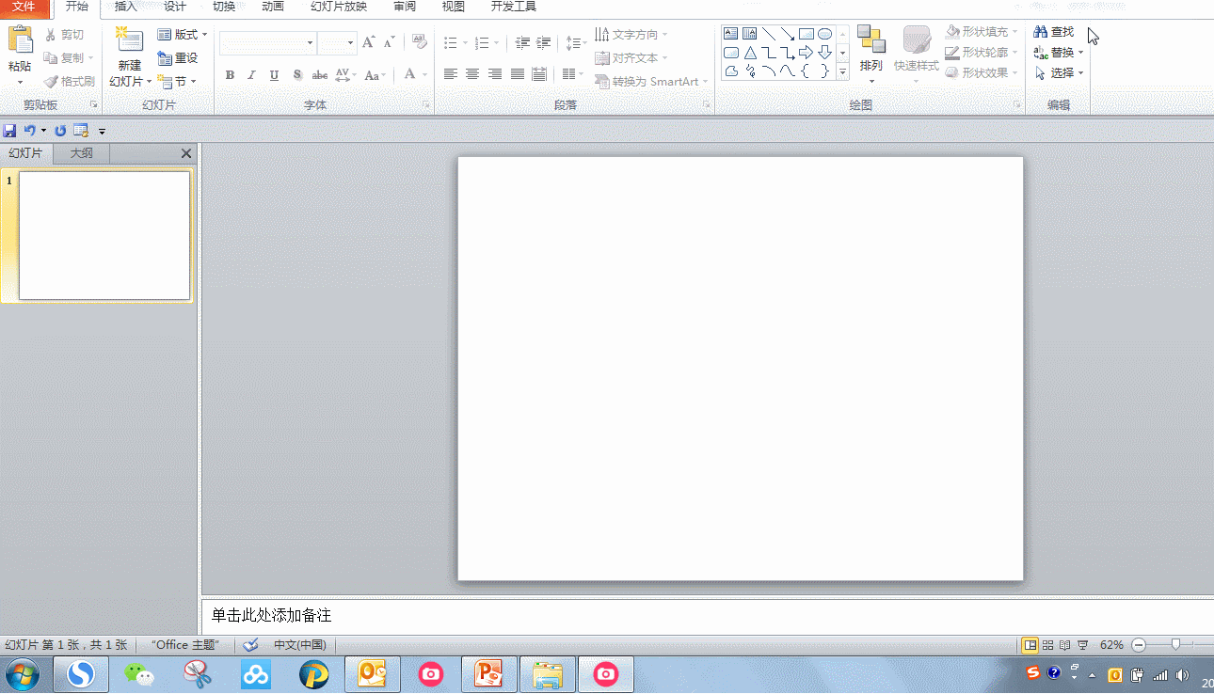Start Slide Show view from status bar
The height and width of the screenshot is (694, 1214).
(1083, 645)
